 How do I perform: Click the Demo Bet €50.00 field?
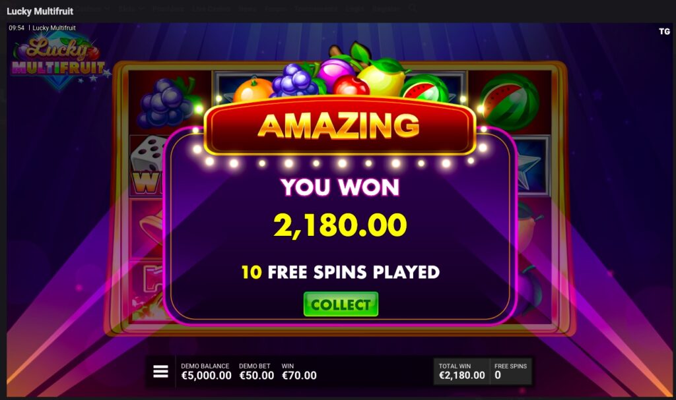[257, 372]
